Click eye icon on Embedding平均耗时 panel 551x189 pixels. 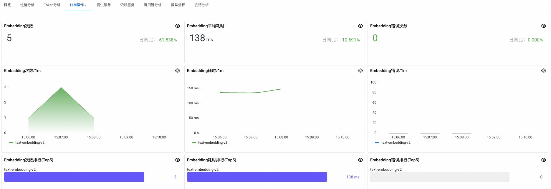pyautogui.click(x=360, y=26)
